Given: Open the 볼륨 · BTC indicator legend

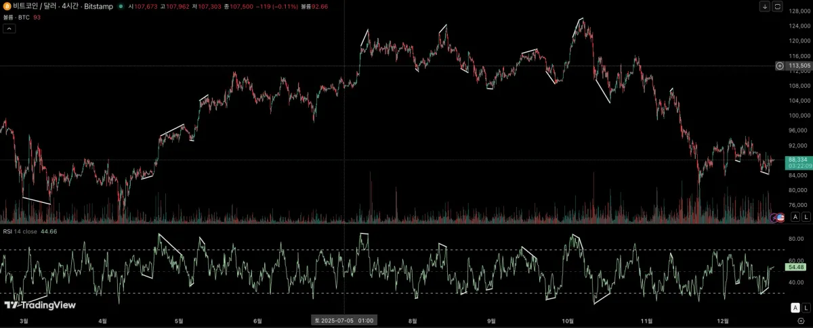Looking at the screenshot, I should [16, 18].
